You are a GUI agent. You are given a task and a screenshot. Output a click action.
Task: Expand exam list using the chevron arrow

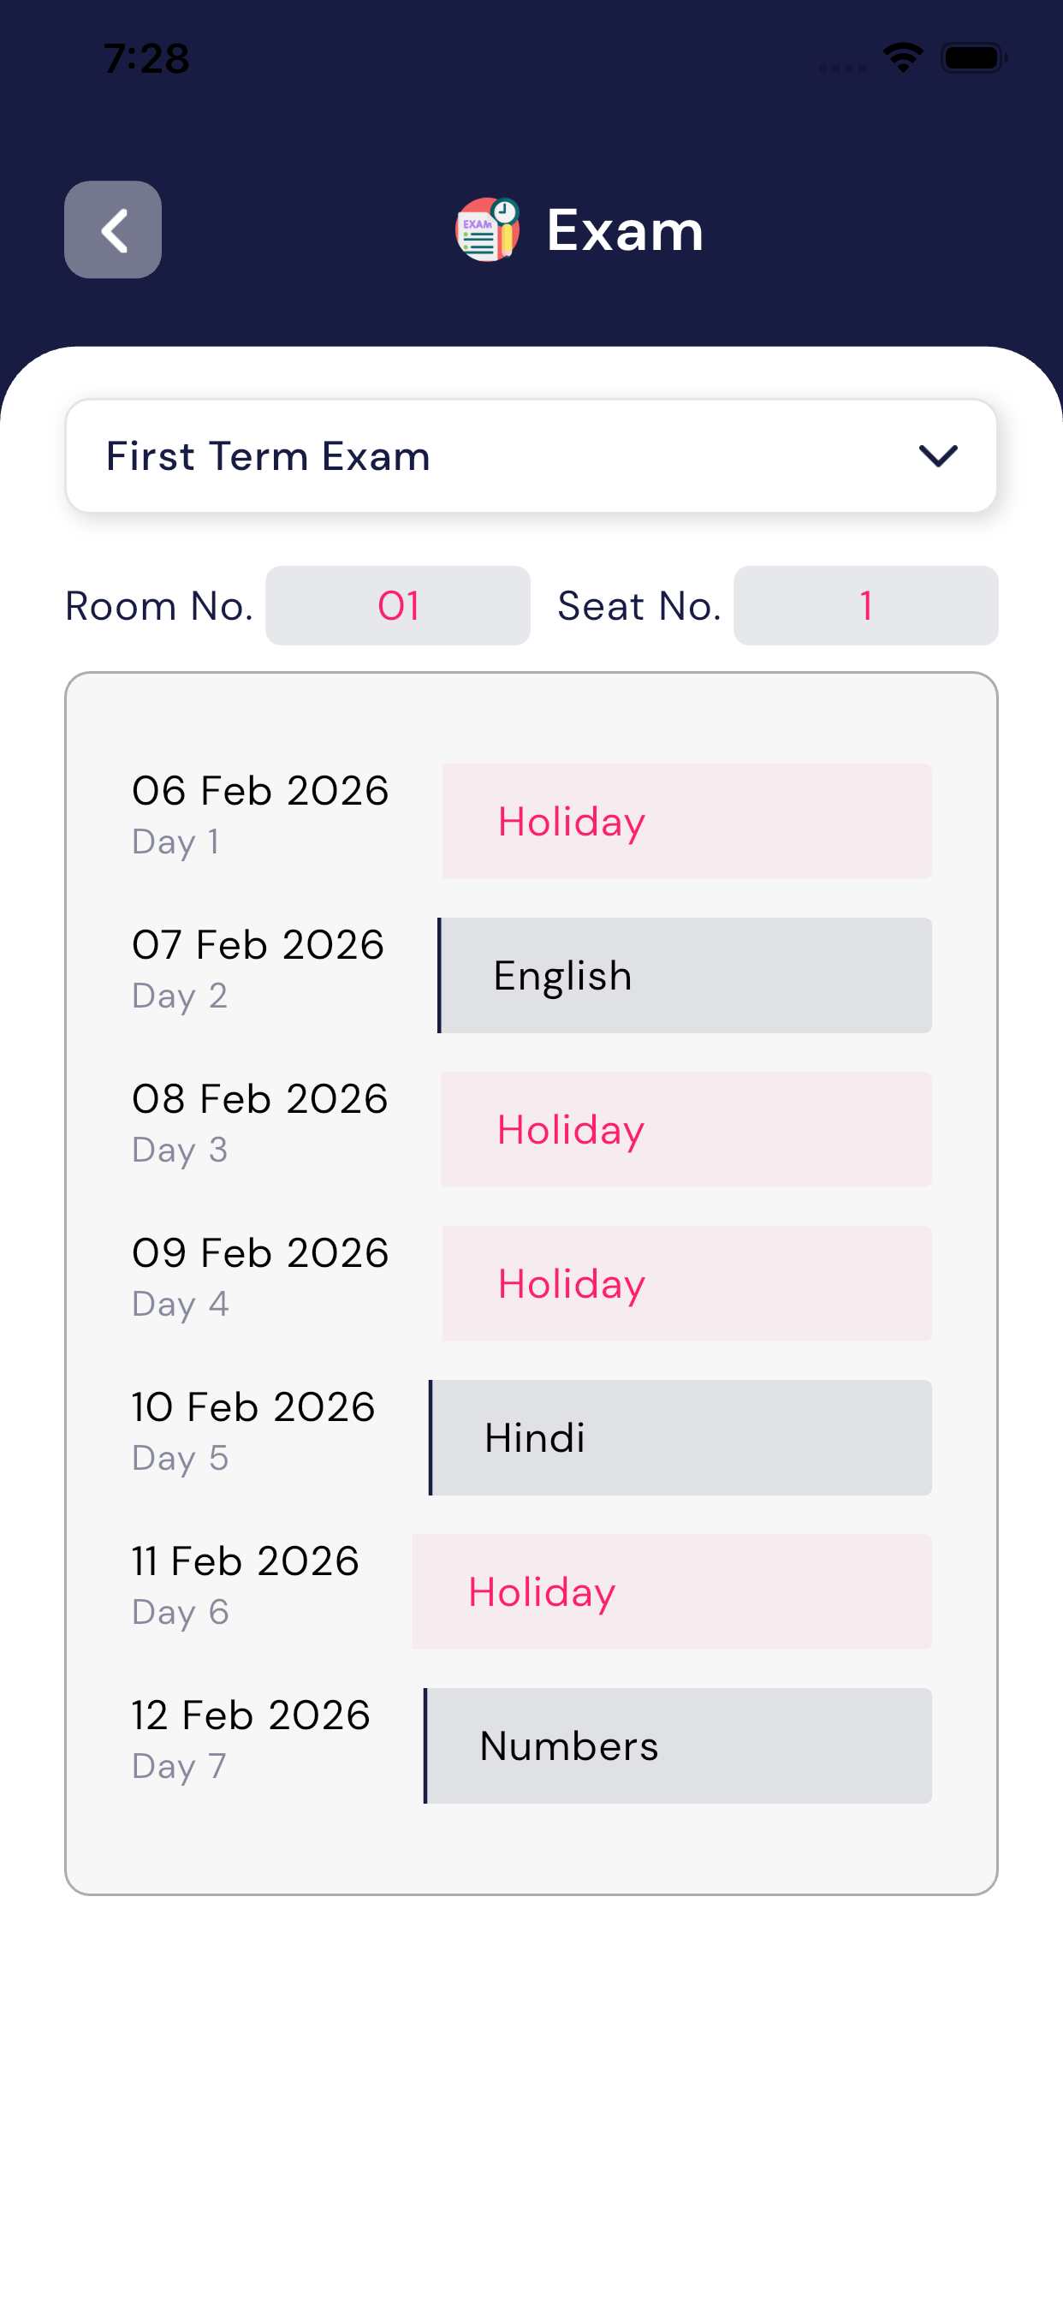pyautogui.click(x=938, y=455)
